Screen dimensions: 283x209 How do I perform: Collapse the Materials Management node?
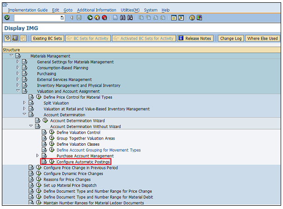(x=12, y=56)
